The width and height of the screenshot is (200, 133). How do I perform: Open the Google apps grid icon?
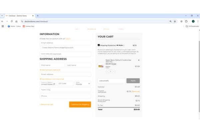click(x=3, y=26)
